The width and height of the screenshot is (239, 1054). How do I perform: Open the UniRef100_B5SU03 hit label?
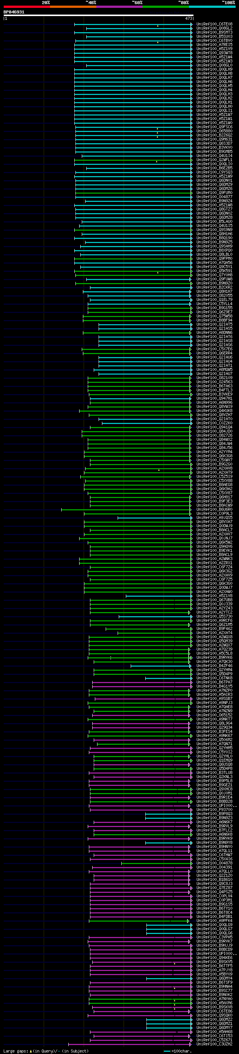(214, 36)
